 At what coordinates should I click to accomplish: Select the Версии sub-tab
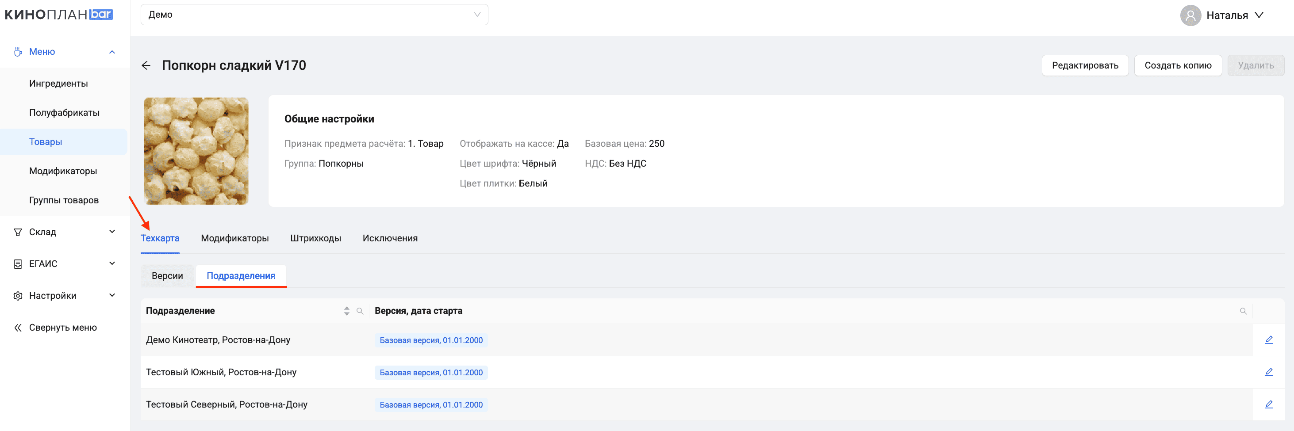coord(167,276)
